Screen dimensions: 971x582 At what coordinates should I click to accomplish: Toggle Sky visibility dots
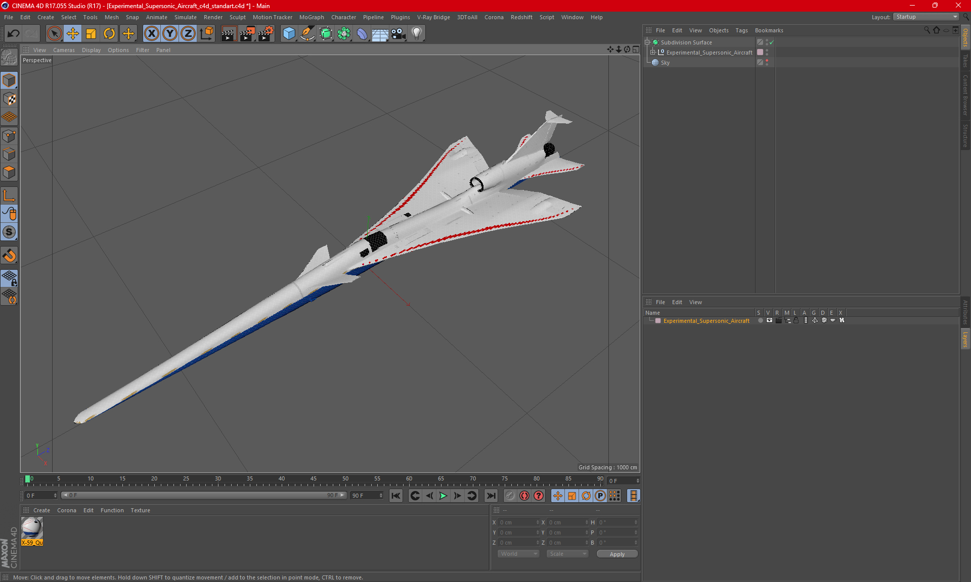pyautogui.click(x=767, y=63)
